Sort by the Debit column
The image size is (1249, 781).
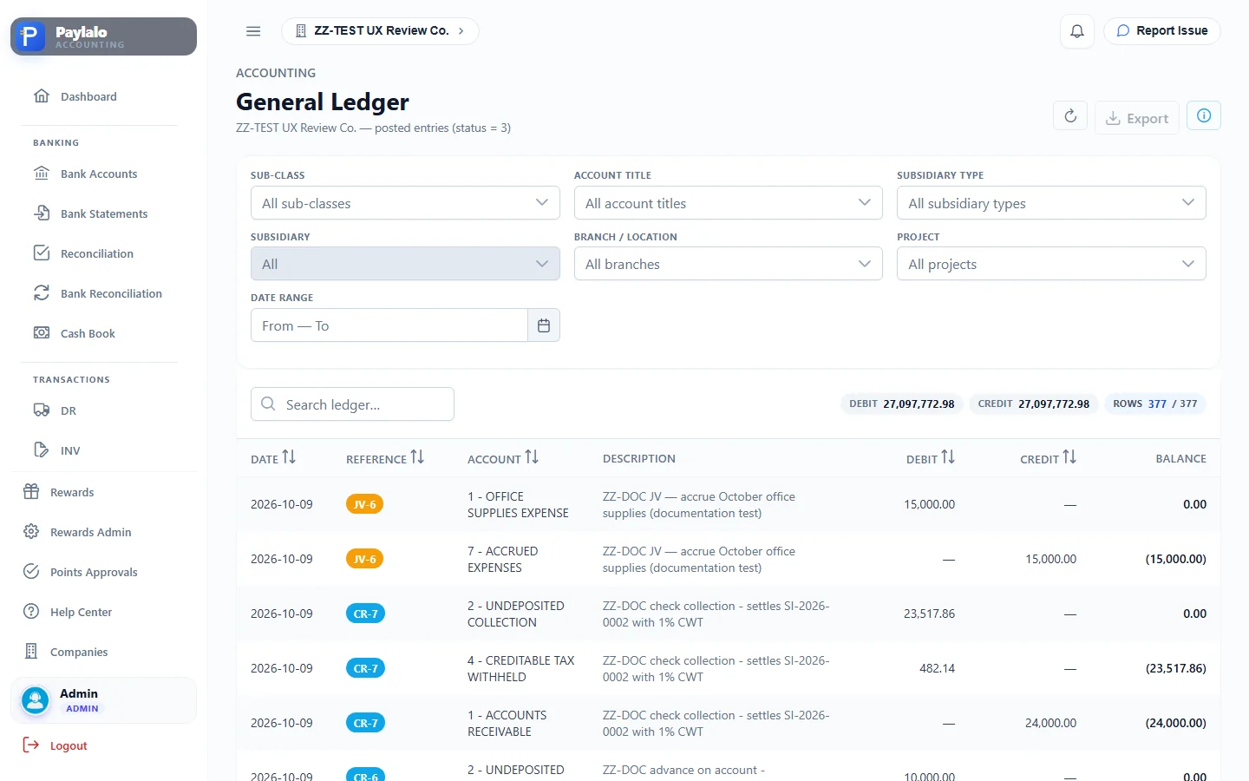tap(931, 458)
